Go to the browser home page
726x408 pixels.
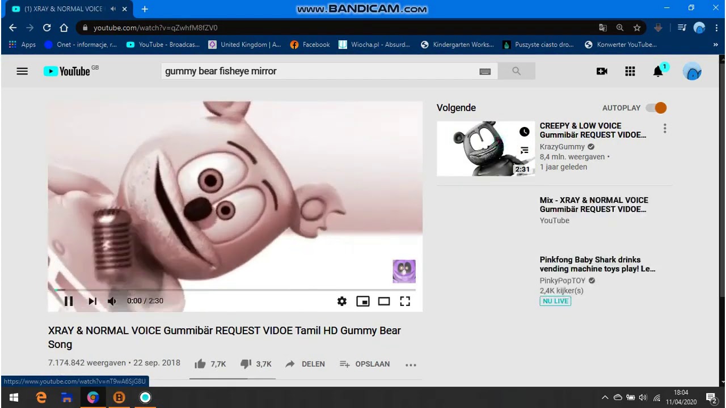[64, 28]
